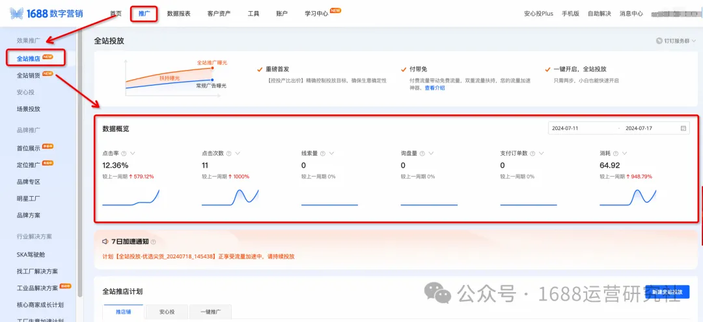The width and height of the screenshot is (703, 322).
Task: Expand the 询盘量 metric dropdown arrow
Action: point(431,153)
